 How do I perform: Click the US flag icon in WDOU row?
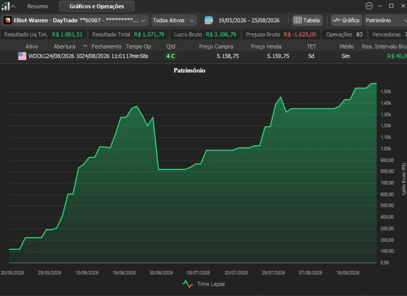[22, 56]
